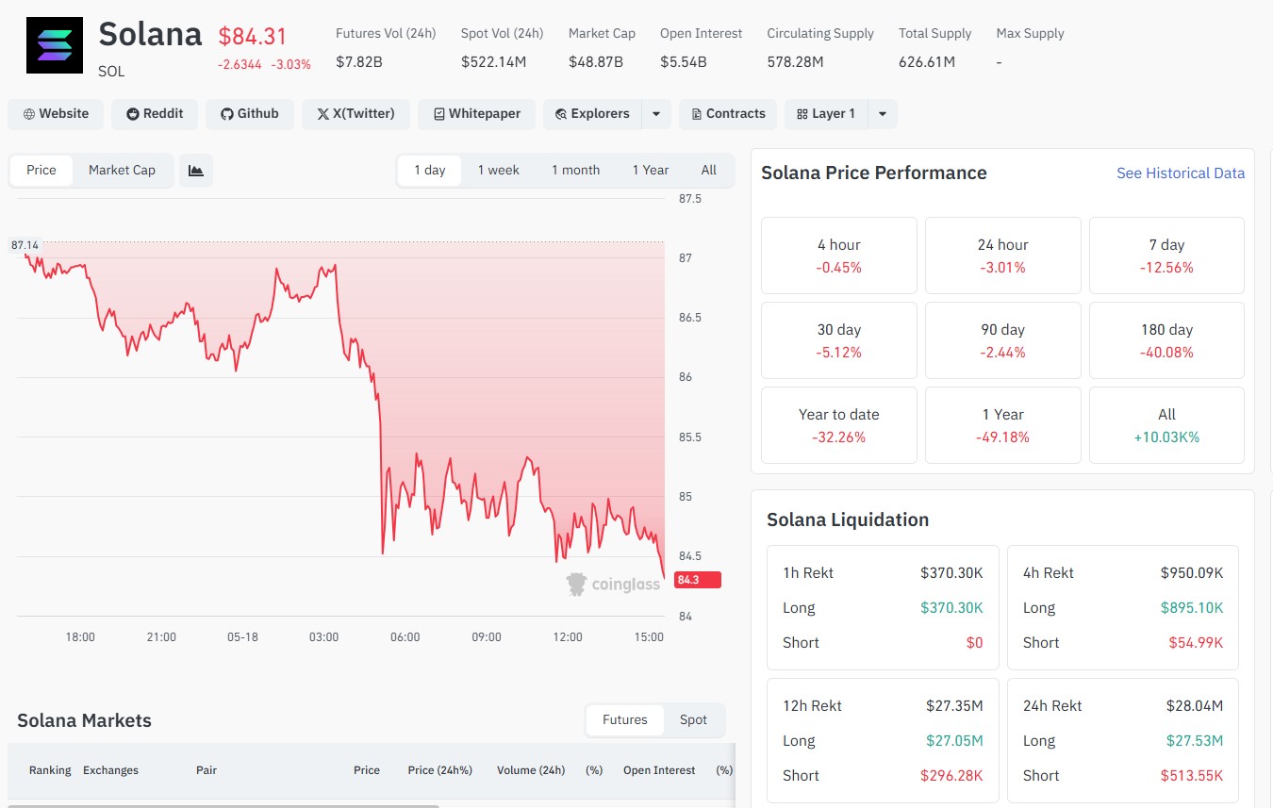
Task: Toggle the area chart type icon
Action: [196, 171]
